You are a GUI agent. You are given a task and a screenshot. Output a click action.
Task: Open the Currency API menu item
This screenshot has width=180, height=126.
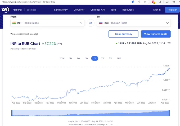pyautogui.click(x=98, y=10)
